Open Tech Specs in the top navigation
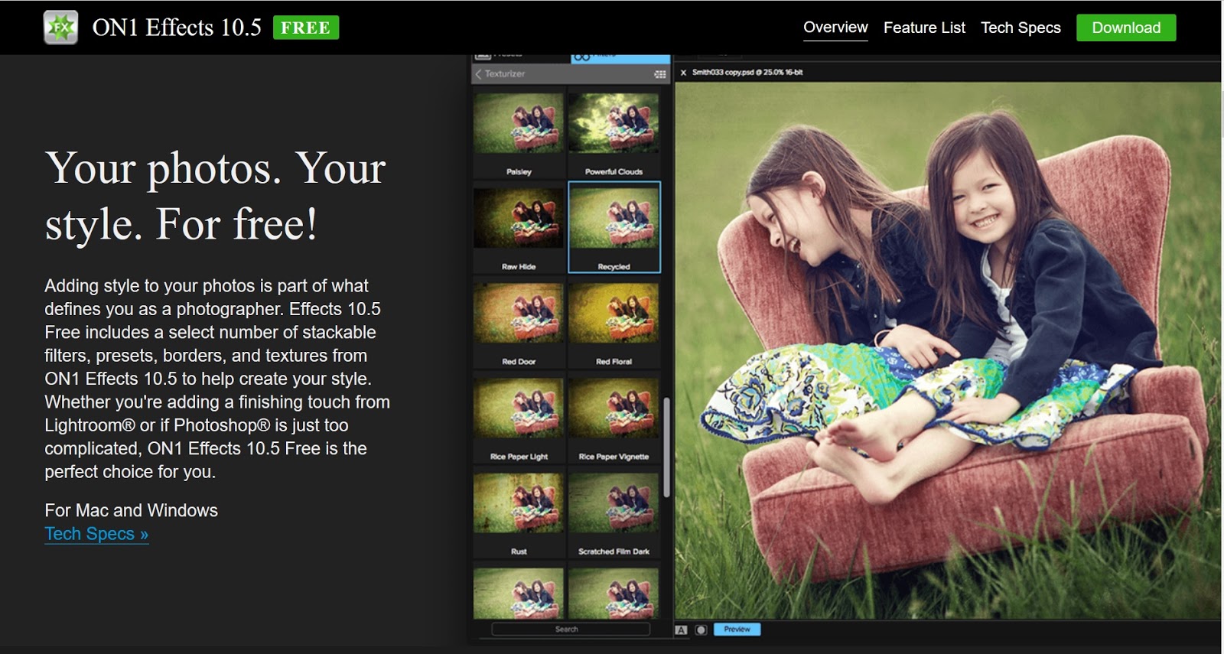 [1021, 28]
